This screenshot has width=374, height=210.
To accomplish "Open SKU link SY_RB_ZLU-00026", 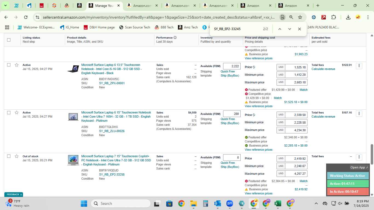I will click(x=112, y=131).
